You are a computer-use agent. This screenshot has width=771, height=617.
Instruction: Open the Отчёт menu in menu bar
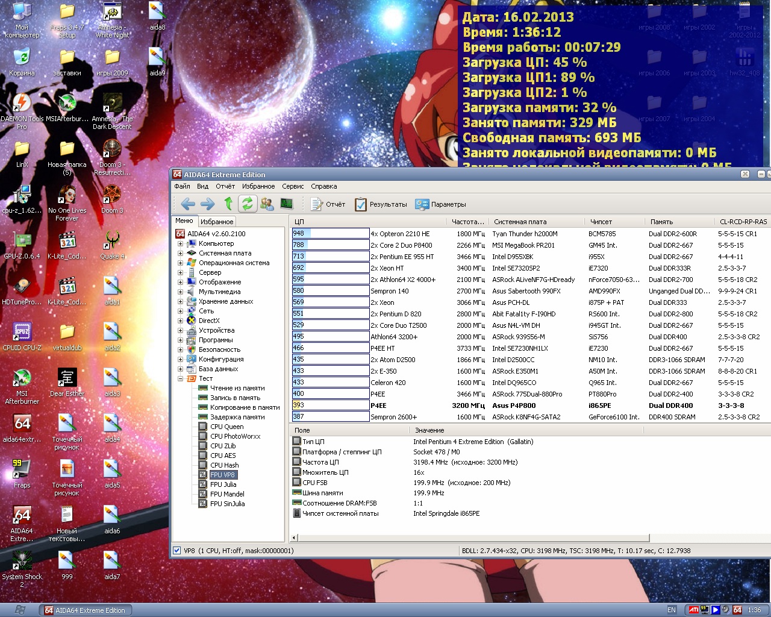point(225,186)
